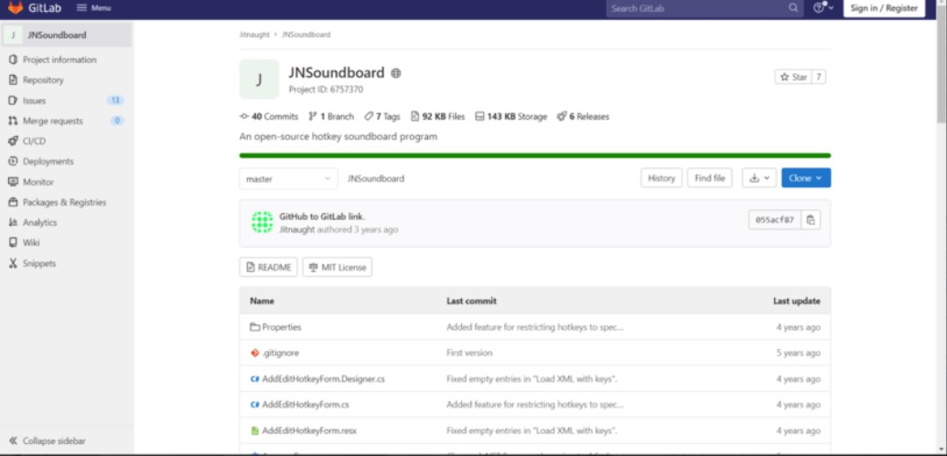This screenshot has height=456, width=947.
Task: Click Jitnaught breadcrumb link
Action: [254, 35]
